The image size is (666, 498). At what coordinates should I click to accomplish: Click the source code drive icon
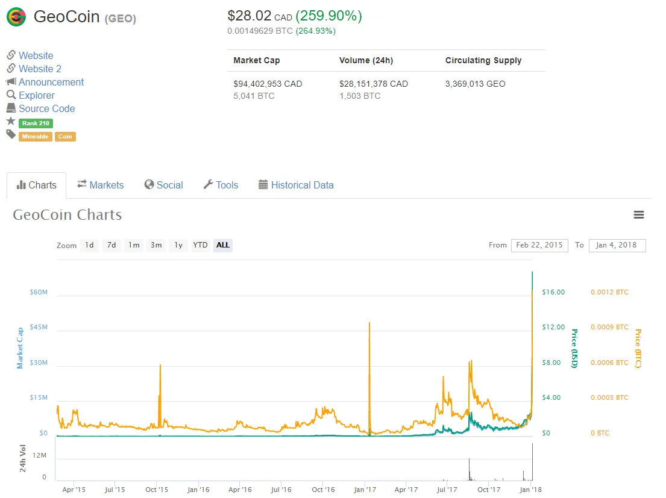11,108
